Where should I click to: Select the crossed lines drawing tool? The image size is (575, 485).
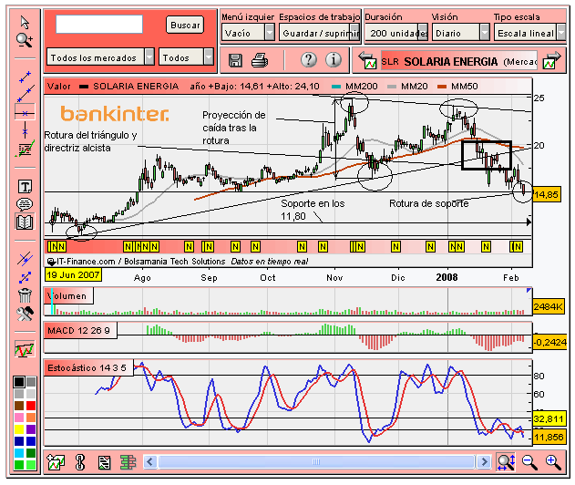click(25, 259)
